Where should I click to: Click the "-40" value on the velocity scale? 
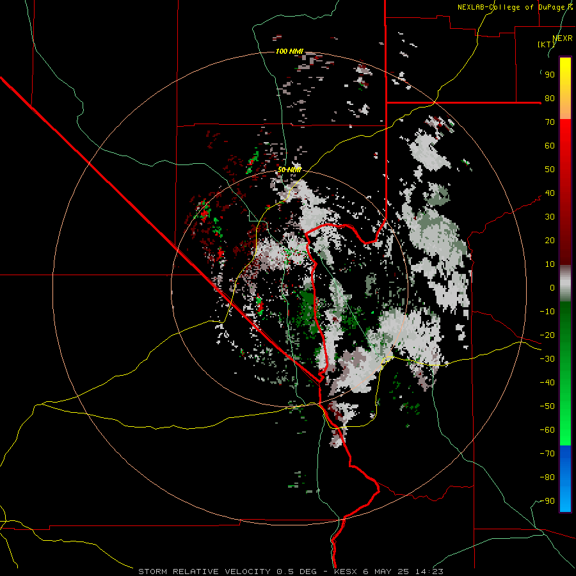point(547,383)
